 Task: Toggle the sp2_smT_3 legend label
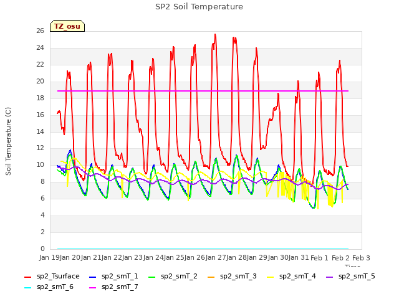point(238,277)
